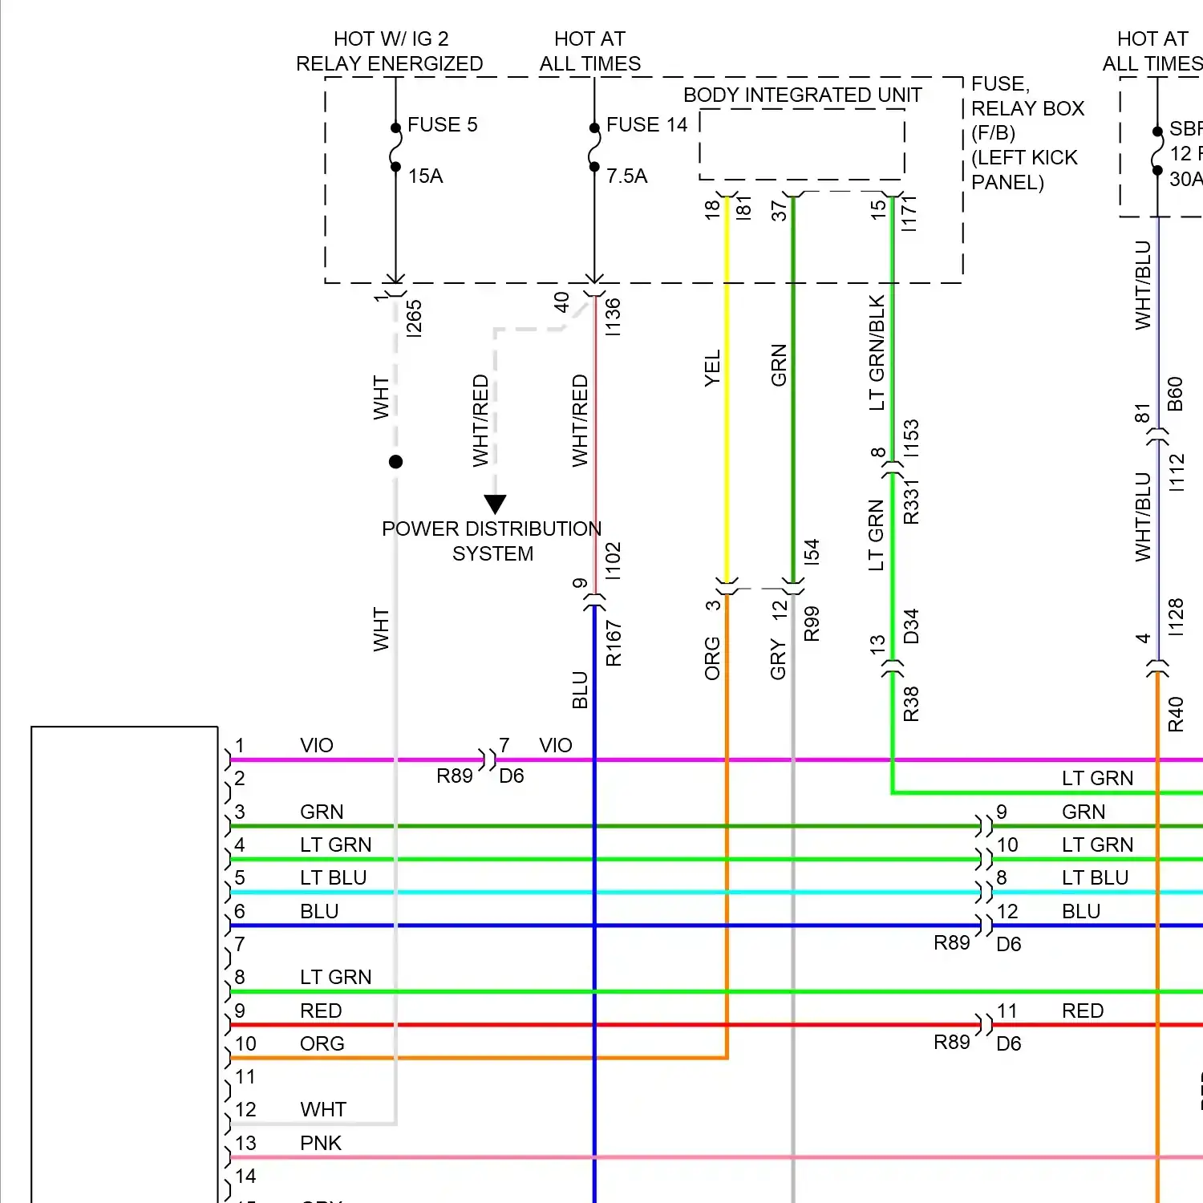This screenshot has width=1203, height=1203.
Task: Click connector label "I265"
Action: 414,318
